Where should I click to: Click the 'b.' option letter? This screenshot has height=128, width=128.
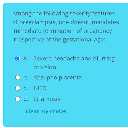click(26, 77)
